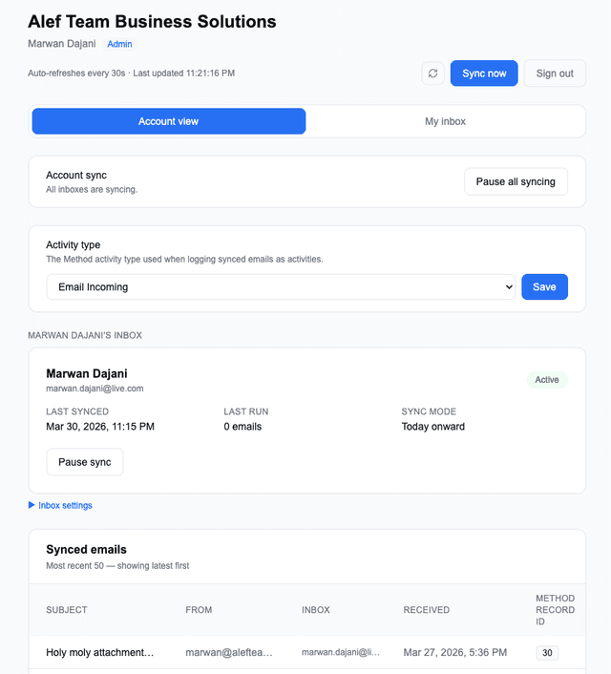Click the Inbox settings disclosure triangle
Image resolution: width=611 pixels, height=674 pixels.
[x=32, y=505]
